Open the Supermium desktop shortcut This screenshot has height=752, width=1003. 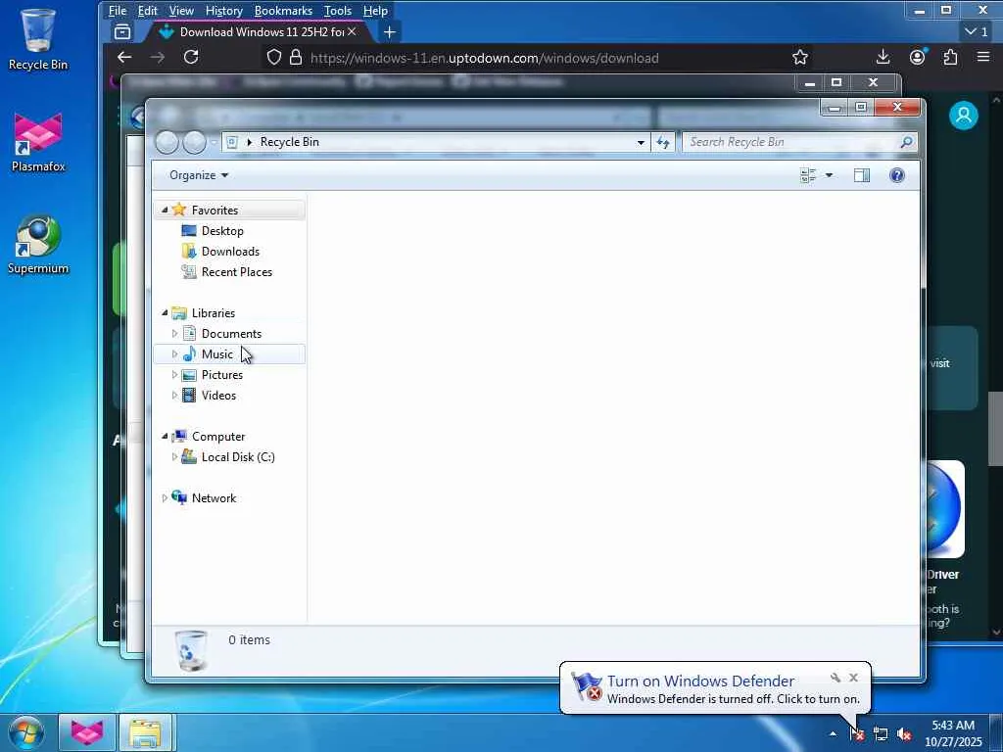click(38, 245)
